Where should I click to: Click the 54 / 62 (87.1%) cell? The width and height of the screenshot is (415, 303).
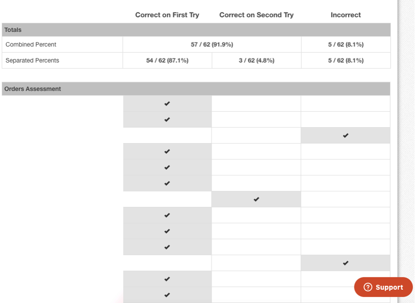(167, 60)
